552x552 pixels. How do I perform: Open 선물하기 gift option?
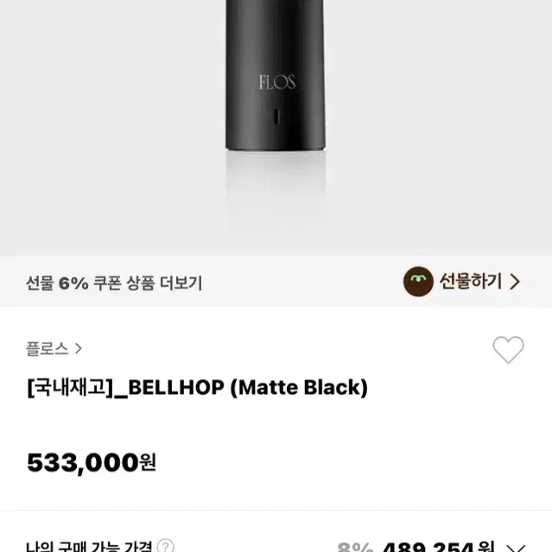[x=461, y=282]
